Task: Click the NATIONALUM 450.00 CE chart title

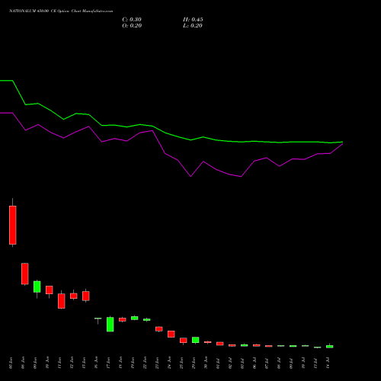Action: [61, 11]
